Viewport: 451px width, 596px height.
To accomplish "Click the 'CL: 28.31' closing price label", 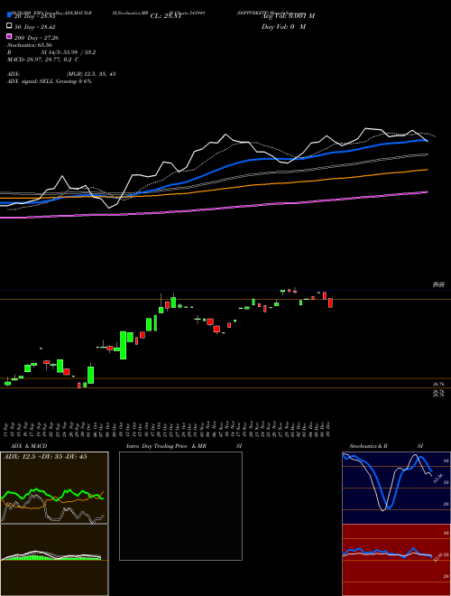I will [166, 16].
